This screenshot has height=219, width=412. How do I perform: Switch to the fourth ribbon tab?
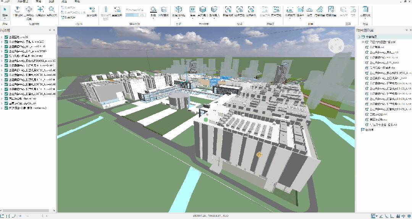click(x=51, y=2)
